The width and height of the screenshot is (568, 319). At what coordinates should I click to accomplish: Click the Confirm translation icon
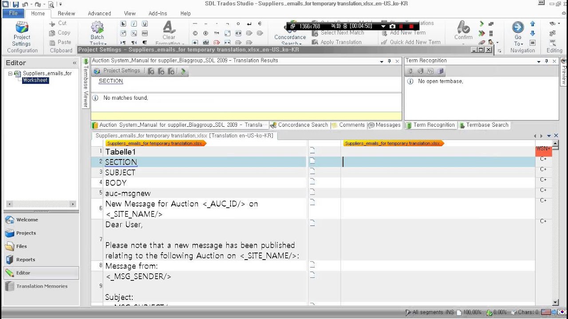point(463,27)
